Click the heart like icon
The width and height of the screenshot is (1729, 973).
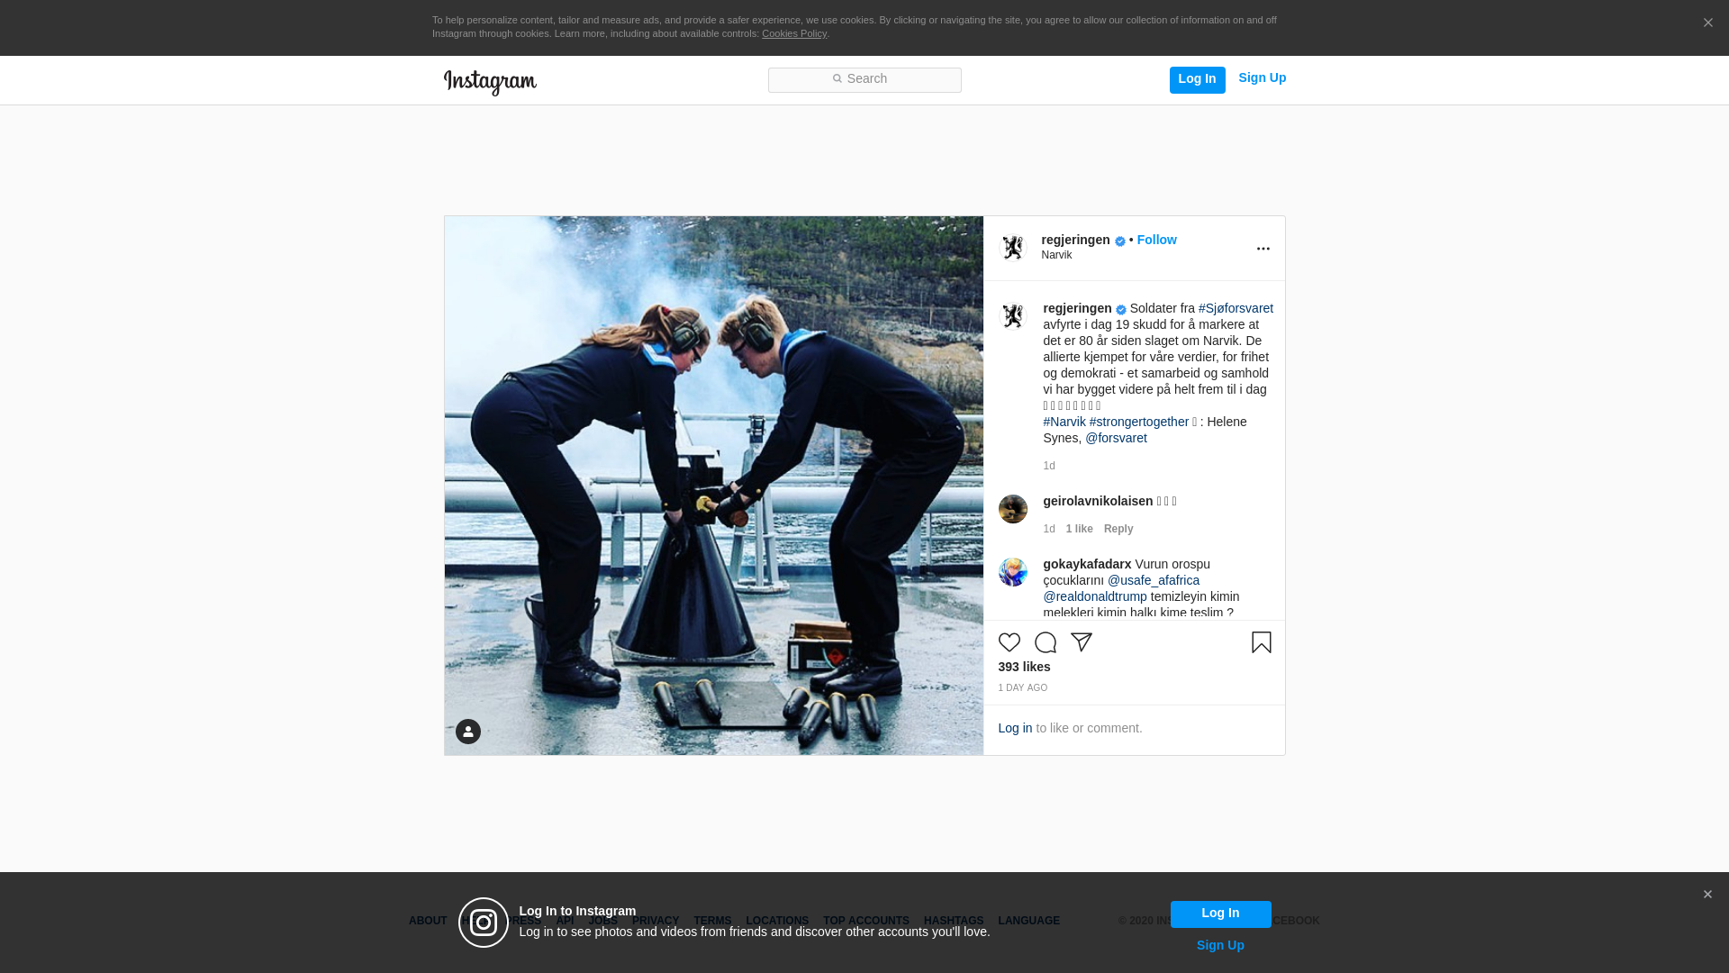(1009, 642)
